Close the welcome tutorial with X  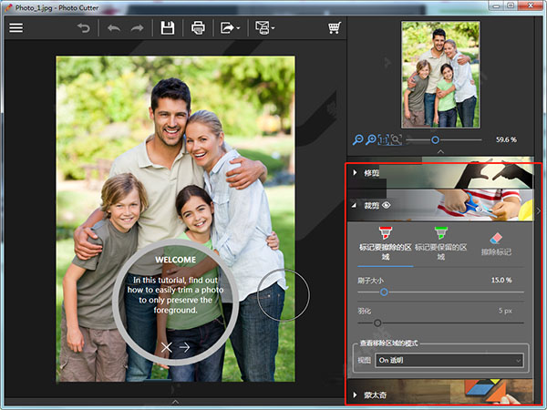[167, 347]
